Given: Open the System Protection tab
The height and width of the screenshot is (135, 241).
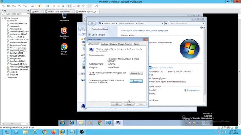Looking at the screenshot, I should 125,44.
